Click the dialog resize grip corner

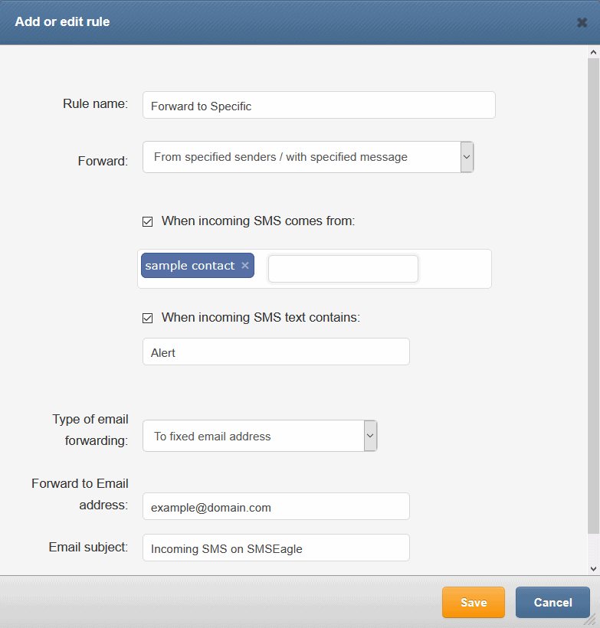(x=591, y=619)
